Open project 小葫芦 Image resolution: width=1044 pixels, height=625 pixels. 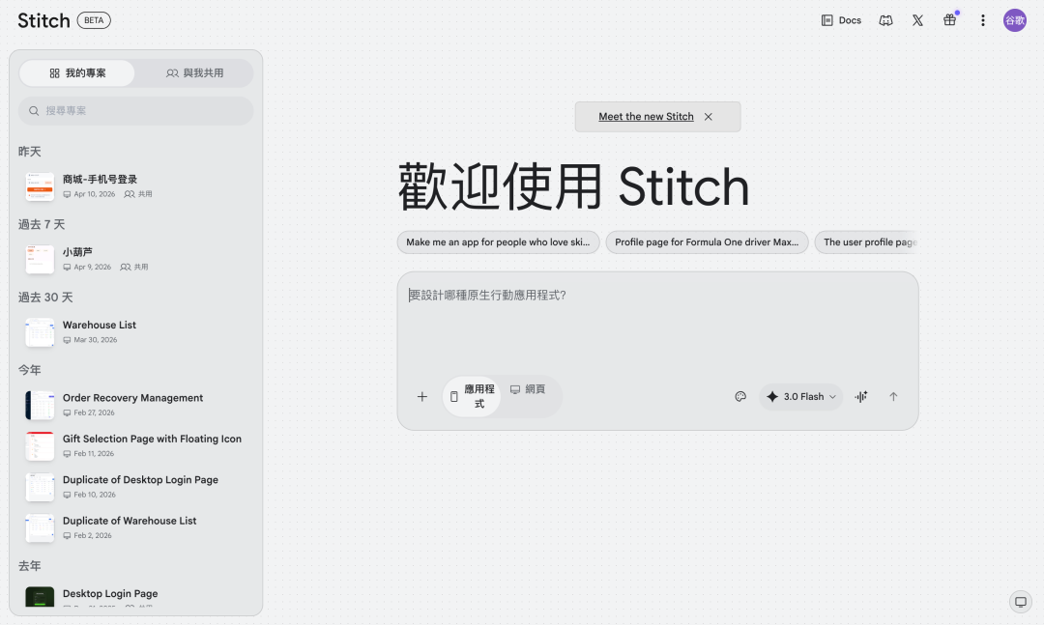pos(136,259)
